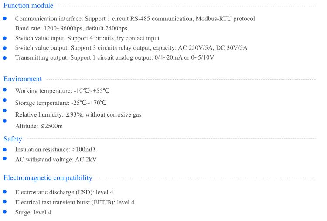Click the bullet beside AC withstand voltage
The height and width of the screenshot is (221, 327).
click(x=5, y=158)
